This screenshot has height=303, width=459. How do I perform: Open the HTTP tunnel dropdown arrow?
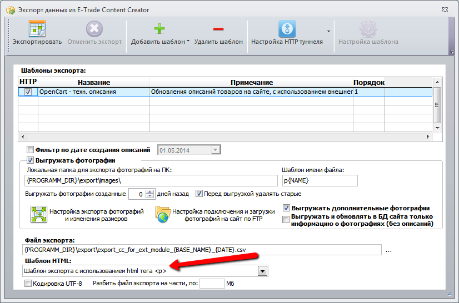[328, 31]
